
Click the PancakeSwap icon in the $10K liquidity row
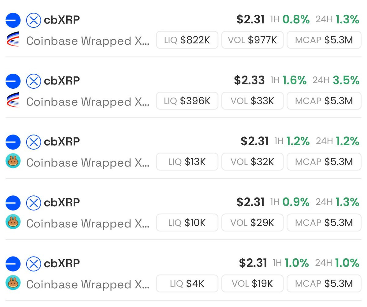point(13,222)
